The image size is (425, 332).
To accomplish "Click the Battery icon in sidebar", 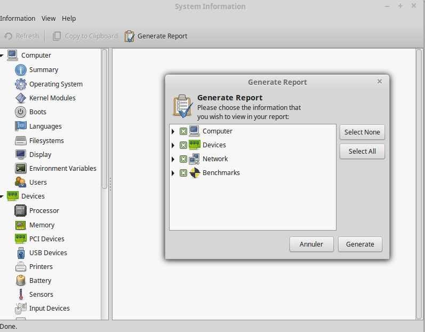I will (x=21, y=281).
